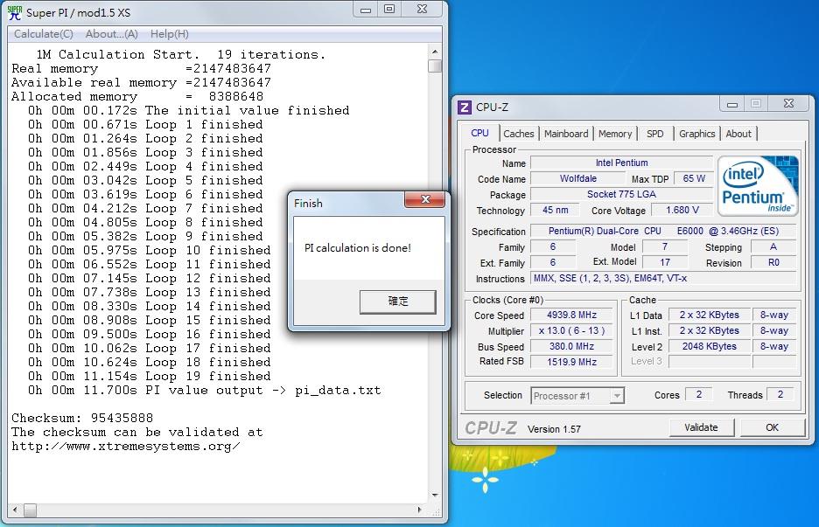Confirm the Finish dialog with 確定 button
The width and height of the screenshot is (819, 527).
click(x=398, y=302)
